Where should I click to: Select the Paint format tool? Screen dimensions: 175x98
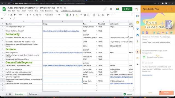14,15
